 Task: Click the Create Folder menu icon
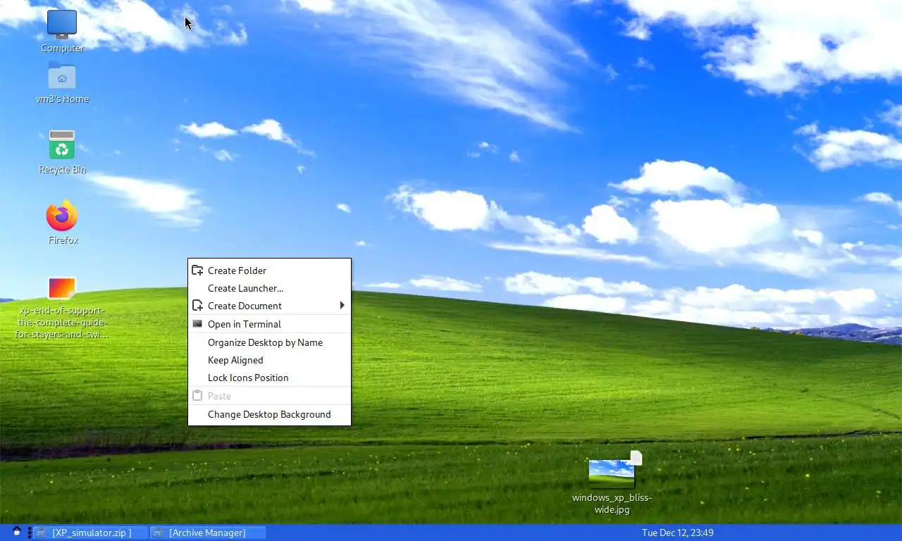click(x=197, y=270)
